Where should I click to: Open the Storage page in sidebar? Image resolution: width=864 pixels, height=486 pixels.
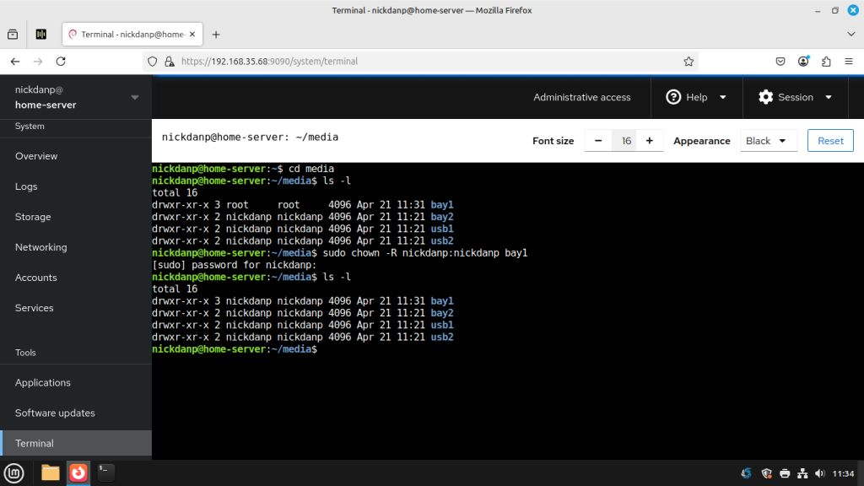point(33,217)
